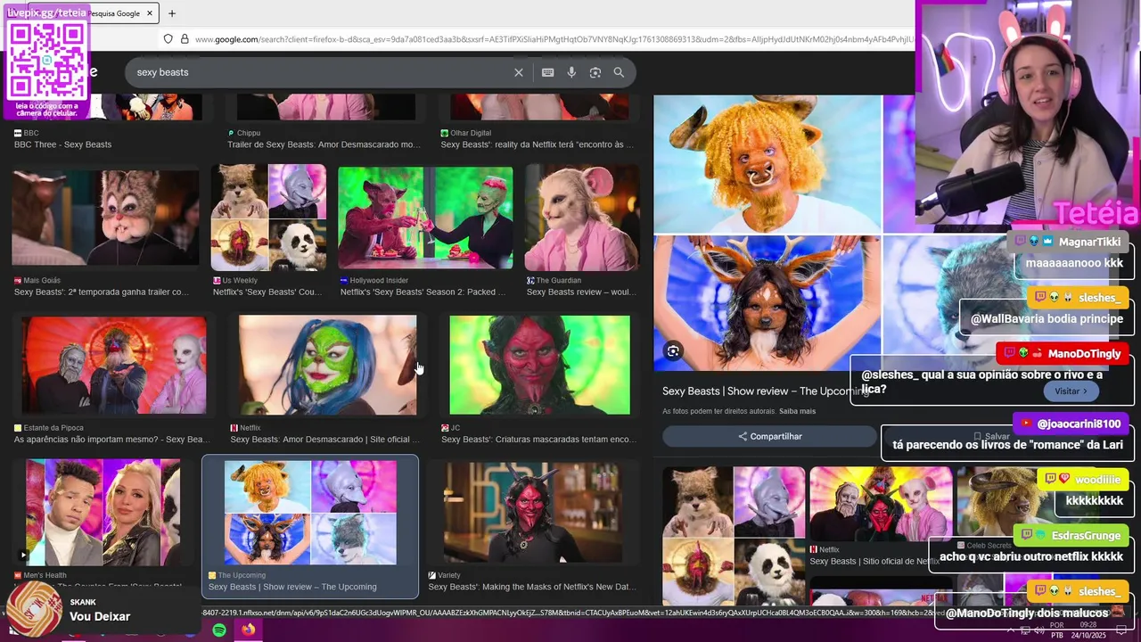
Task: Select the highlighted The Upcoming thumbnail
Action: [x=310, y=513]
